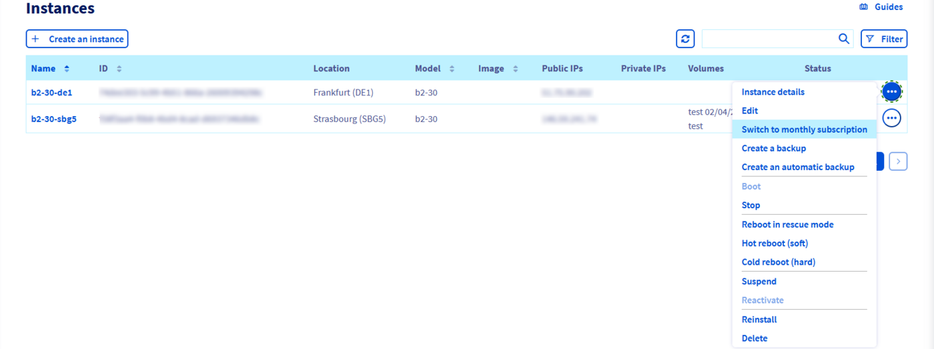934x349 pixels.
Task: Go to next page arrow
Action: (x=898, y=161)
